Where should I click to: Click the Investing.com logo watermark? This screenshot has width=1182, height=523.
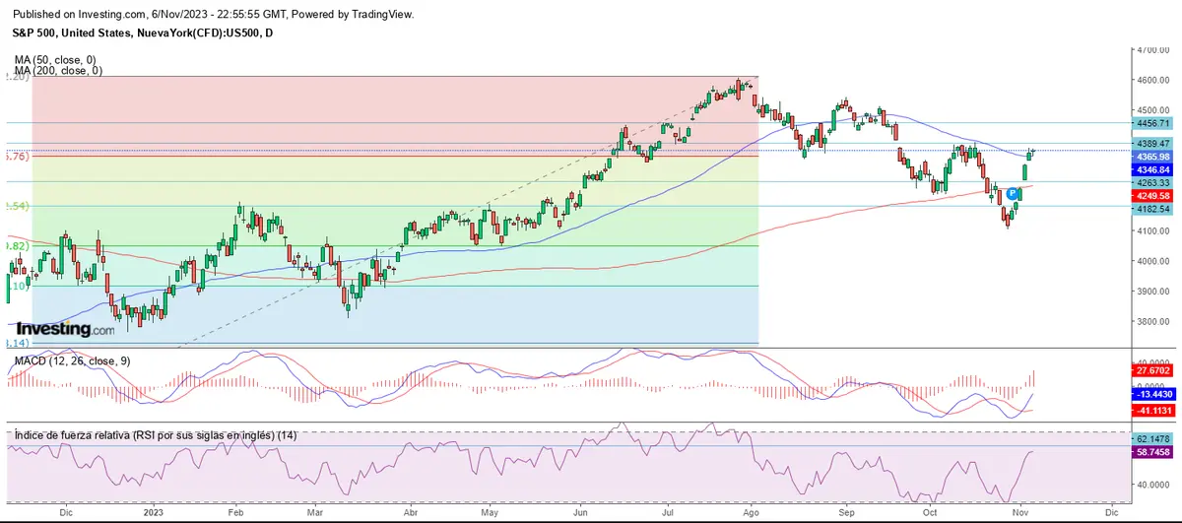66,329
